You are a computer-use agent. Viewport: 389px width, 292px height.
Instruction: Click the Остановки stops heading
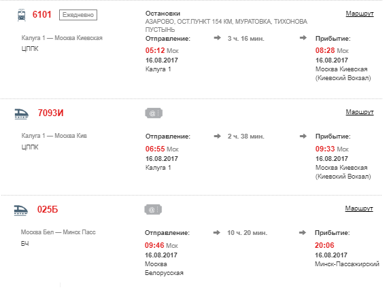(163, 14)
